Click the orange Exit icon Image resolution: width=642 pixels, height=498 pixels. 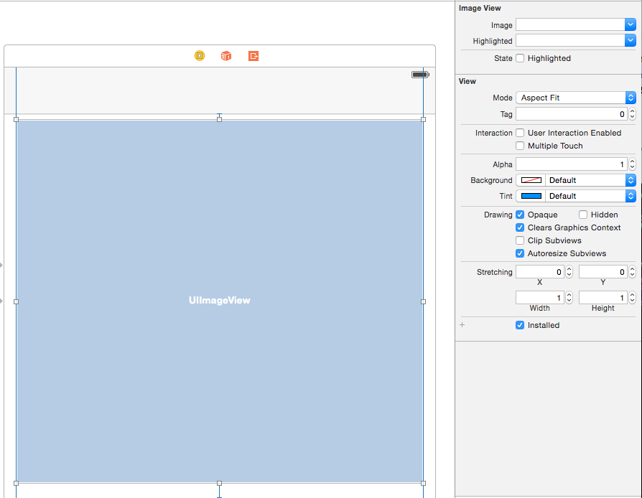pos(253,56)
